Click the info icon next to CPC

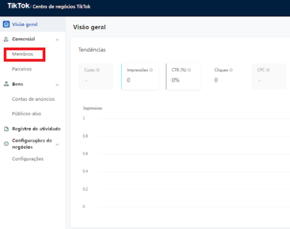268,70
